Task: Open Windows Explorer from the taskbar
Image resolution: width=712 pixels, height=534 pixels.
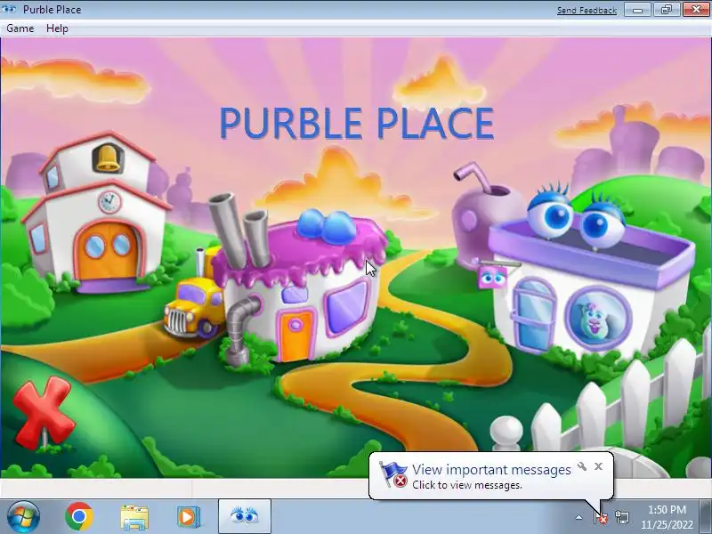Action: pyautogui.click(x=134, y=517)
